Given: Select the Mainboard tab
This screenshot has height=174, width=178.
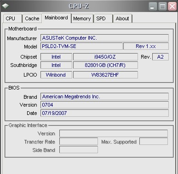Looking at the screenshot, I should pos(56,18).
